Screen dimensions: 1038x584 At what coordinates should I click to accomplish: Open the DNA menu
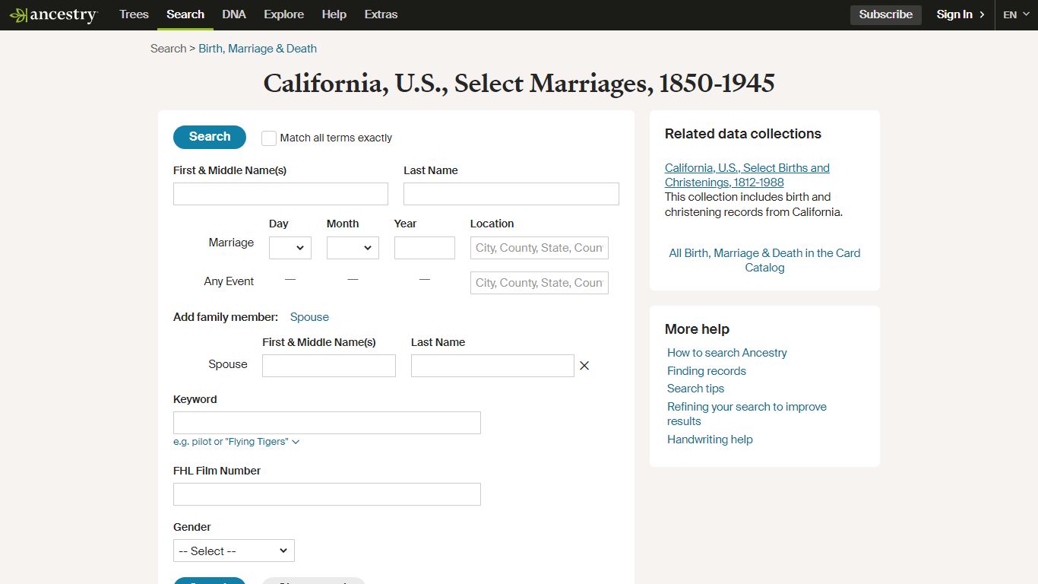(234, 14)
